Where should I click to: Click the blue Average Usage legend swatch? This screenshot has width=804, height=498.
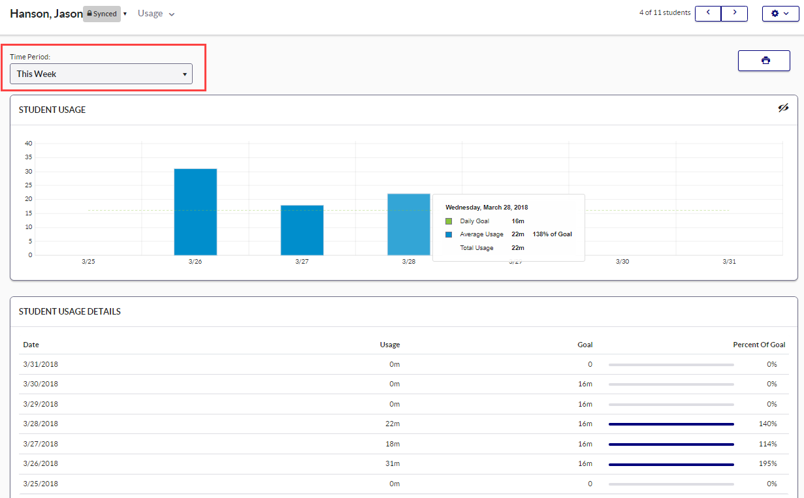tap(449, 234)
